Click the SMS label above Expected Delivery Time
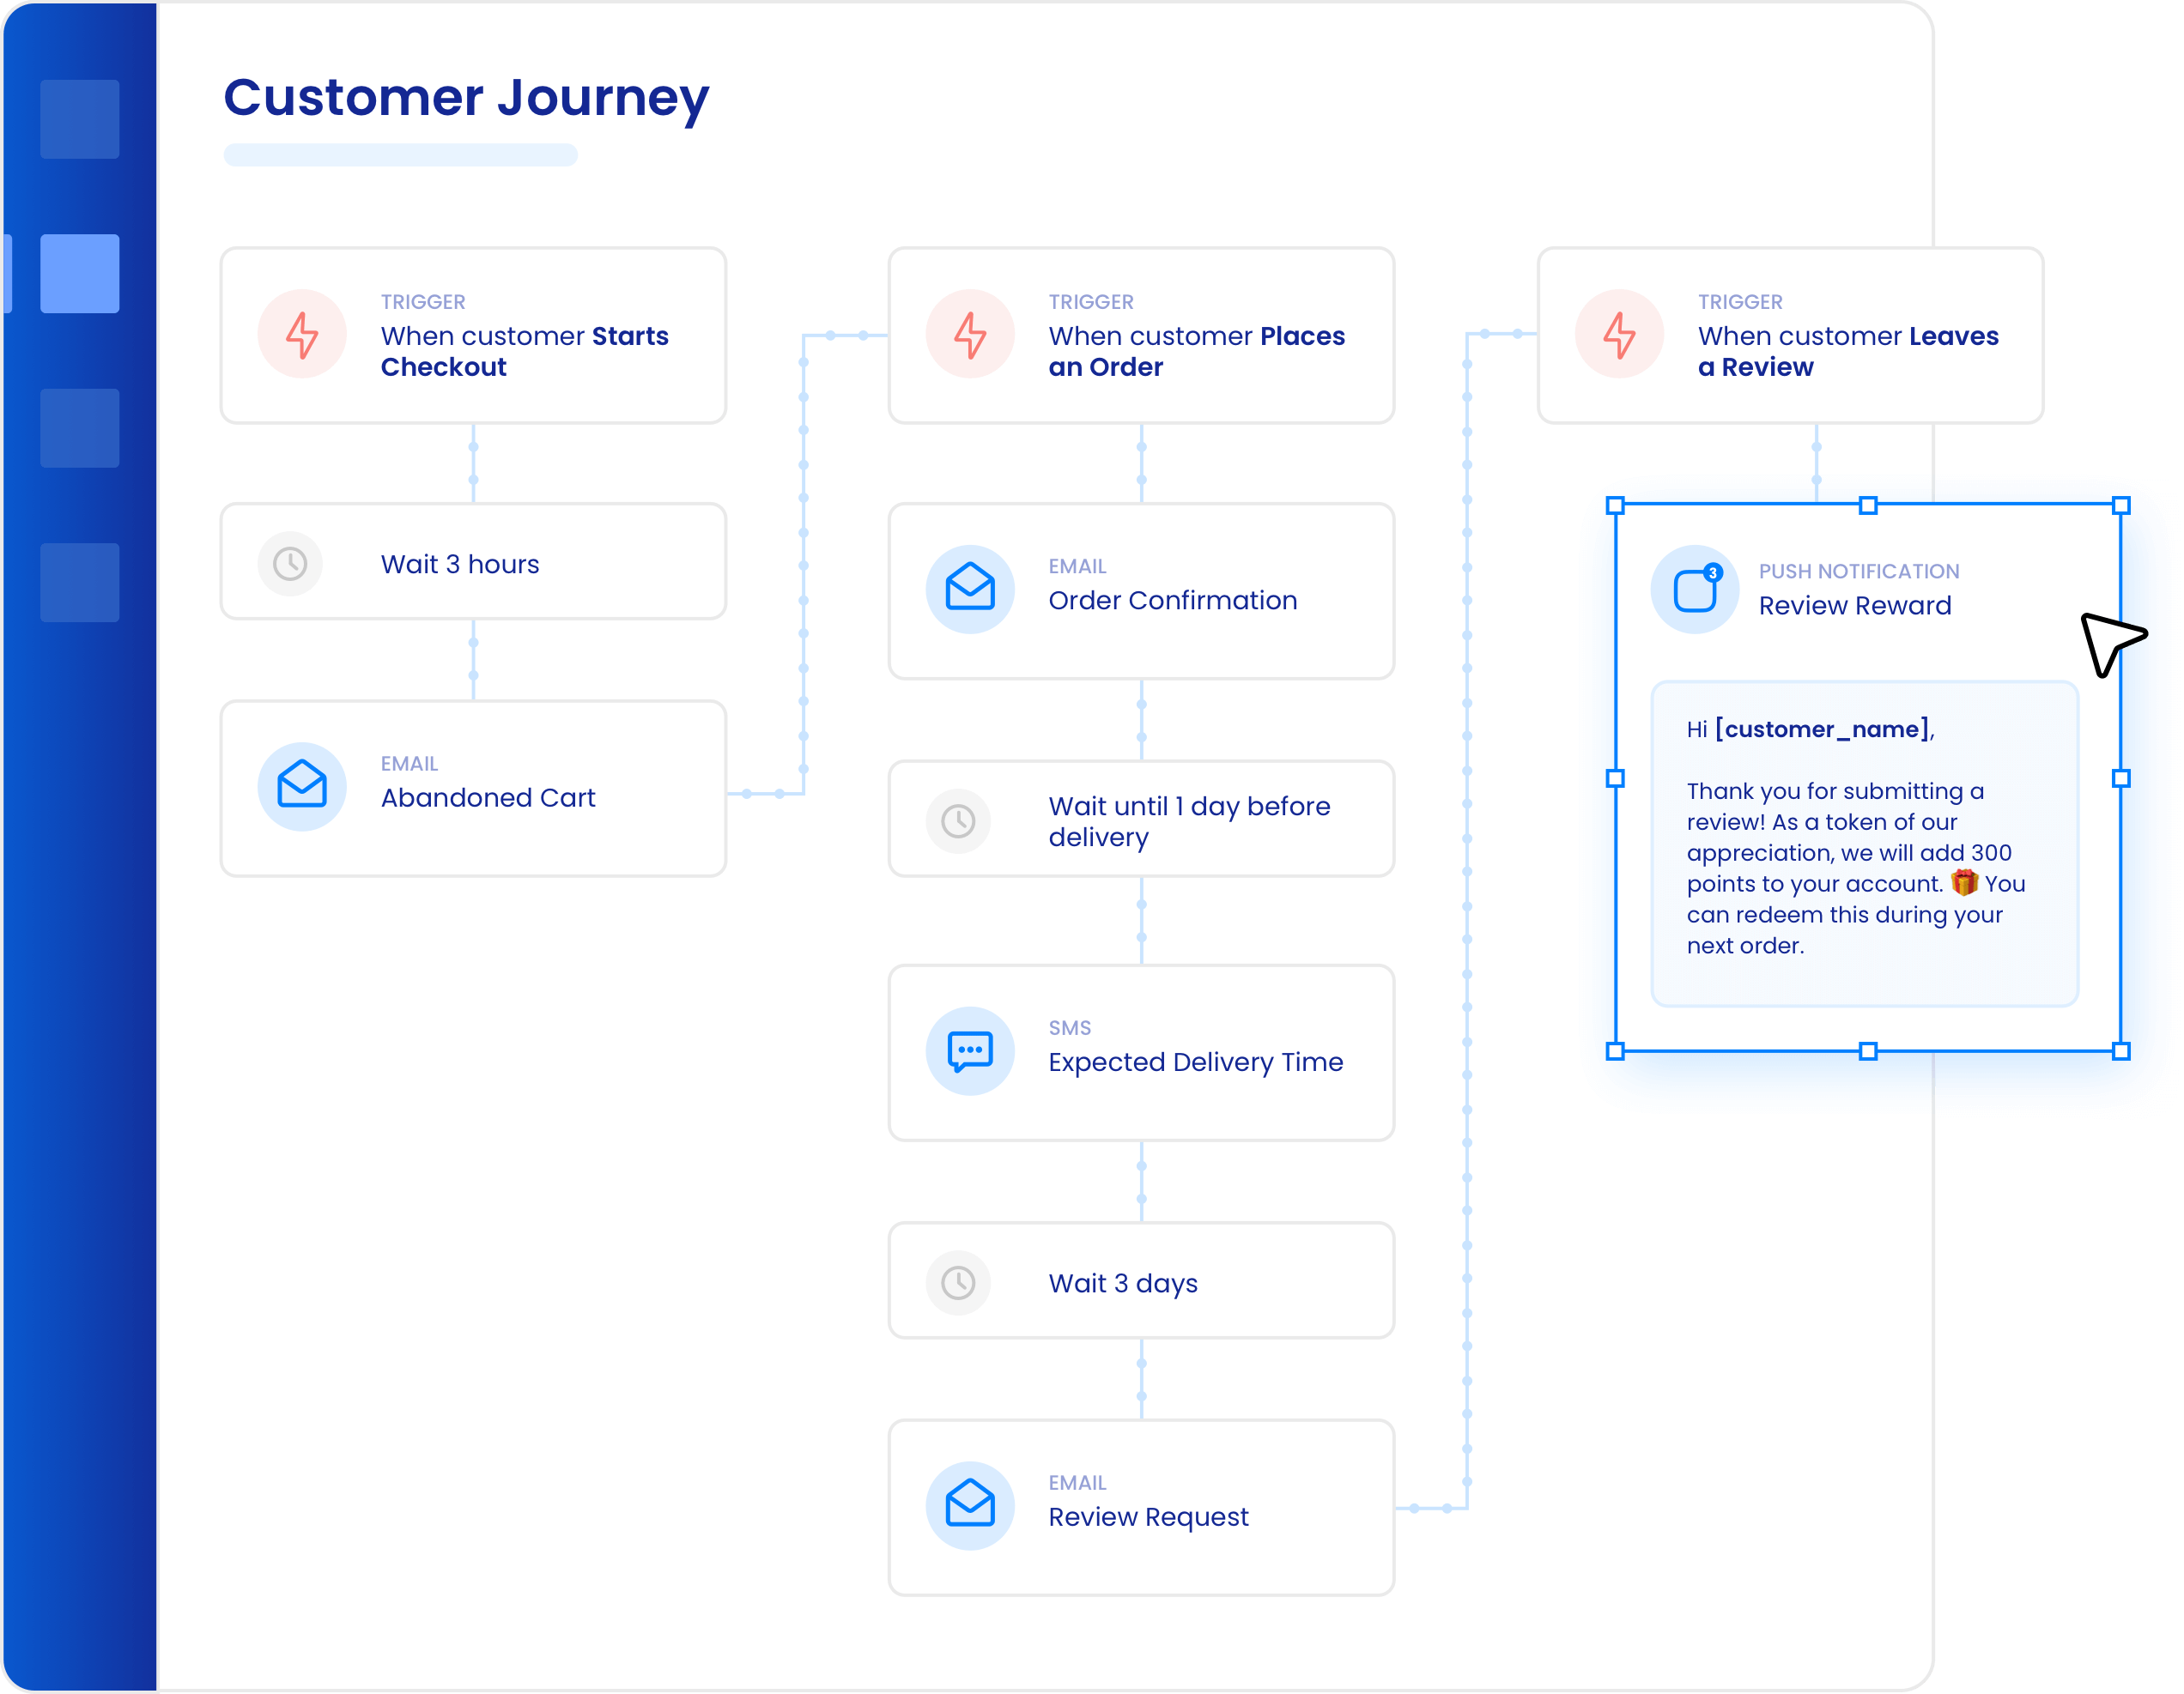The width and height of the screenshot is (2184, 1694). click(x=1069, y=1028)
